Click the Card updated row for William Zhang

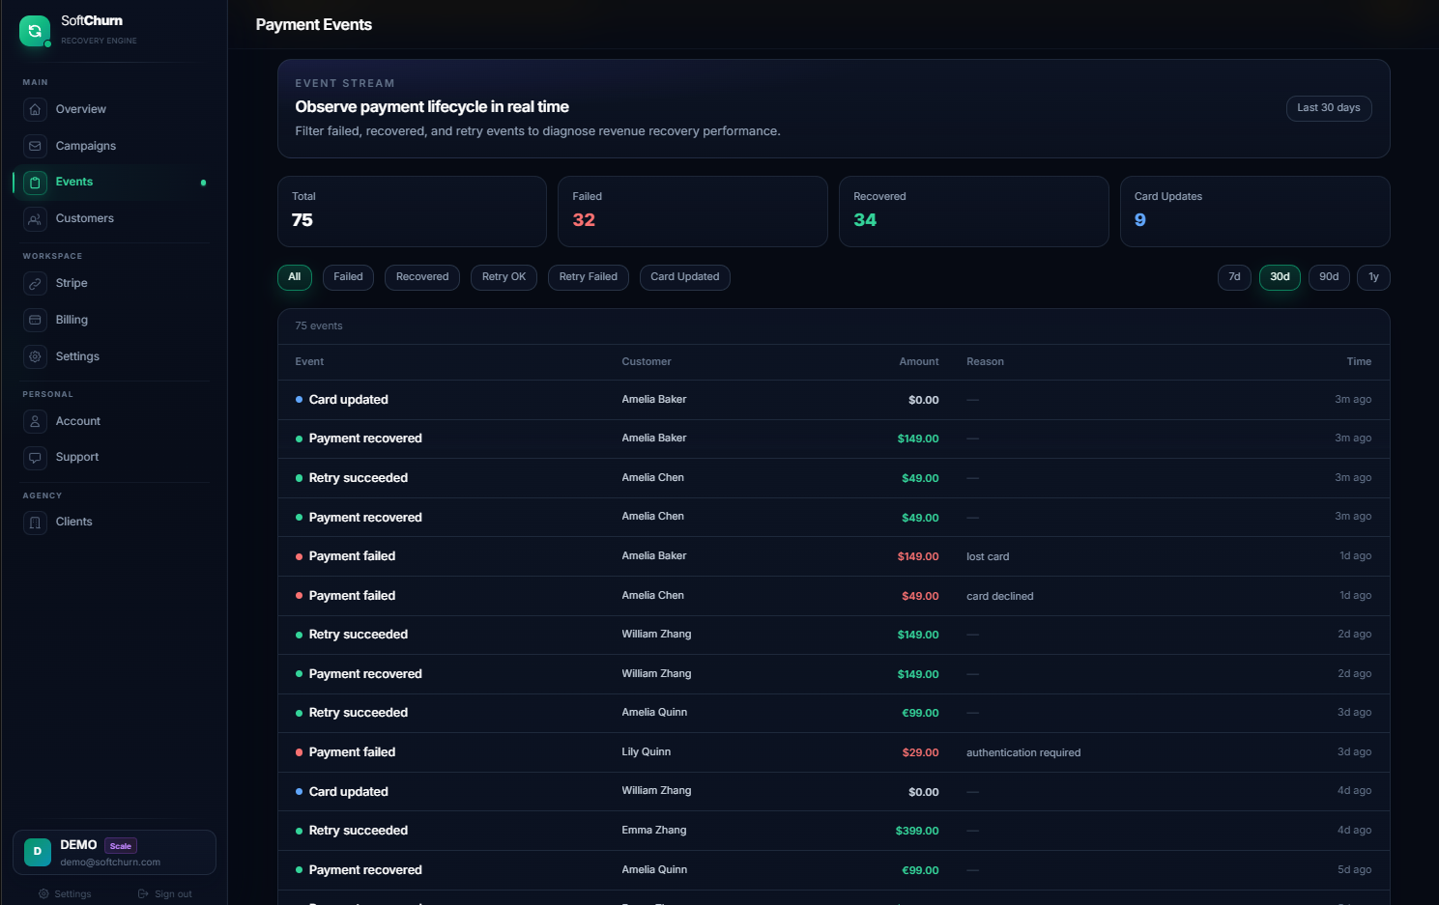click(x=833, y=792)
